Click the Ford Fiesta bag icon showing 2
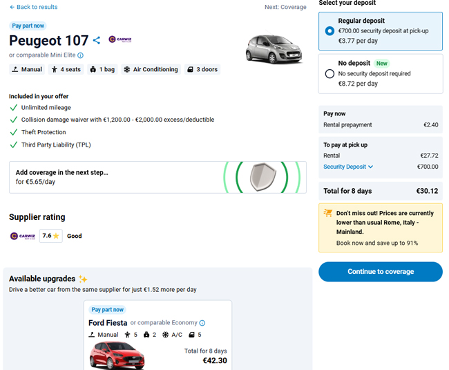Viewport: 449px width, 370px height. 146,335
